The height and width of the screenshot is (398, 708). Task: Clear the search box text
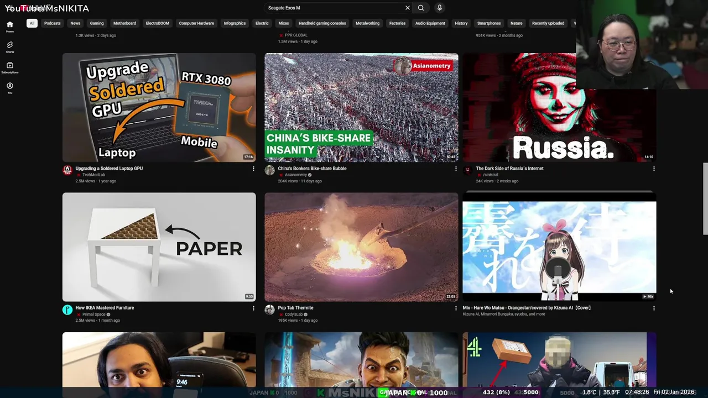pos(408,8)
